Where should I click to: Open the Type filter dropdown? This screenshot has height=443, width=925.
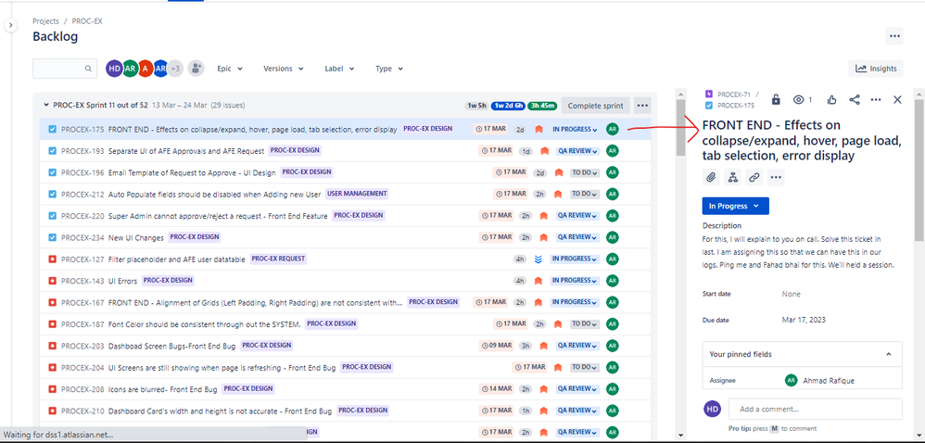point(388,69)
